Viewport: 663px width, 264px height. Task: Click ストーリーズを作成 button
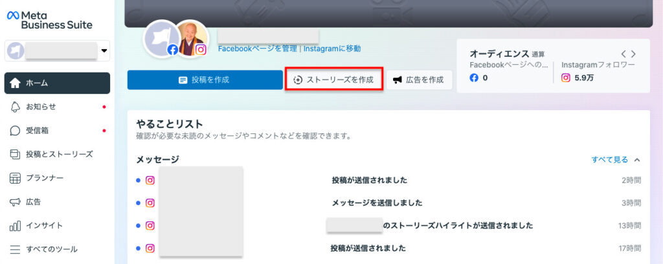pos(334,80)
